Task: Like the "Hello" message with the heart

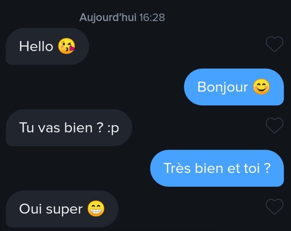Action: (x=274, y=44)
